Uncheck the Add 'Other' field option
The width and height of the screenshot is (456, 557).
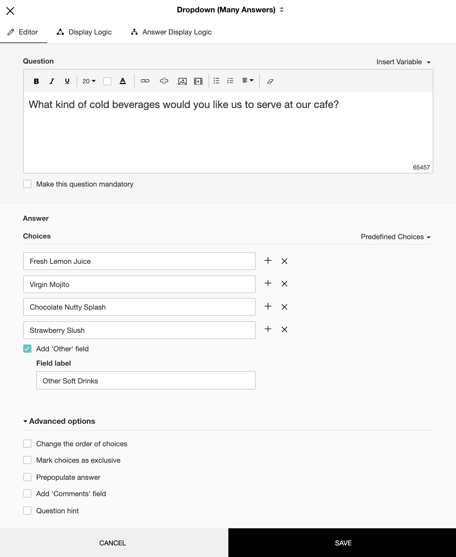pos(27,349)
